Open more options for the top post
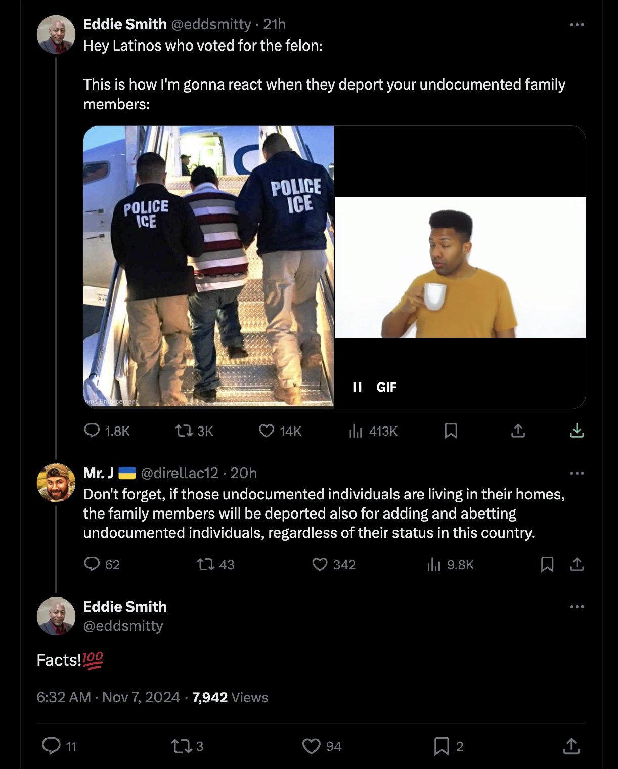The height and width of the screenshot is (769, 618). coord(577,24)
